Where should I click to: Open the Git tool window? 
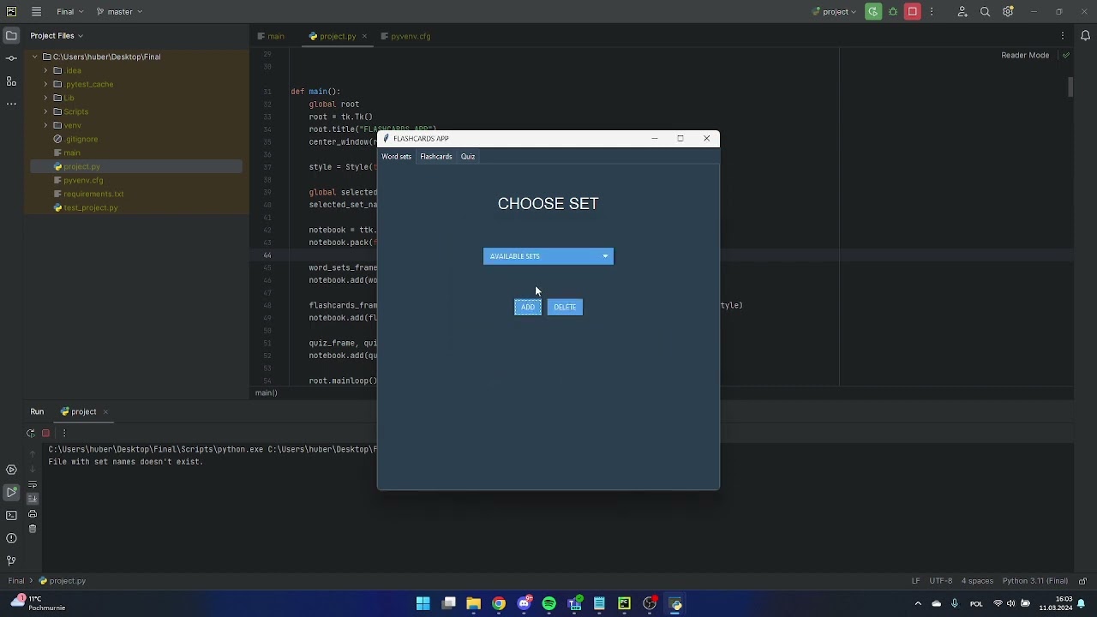(x=11, y=560)
